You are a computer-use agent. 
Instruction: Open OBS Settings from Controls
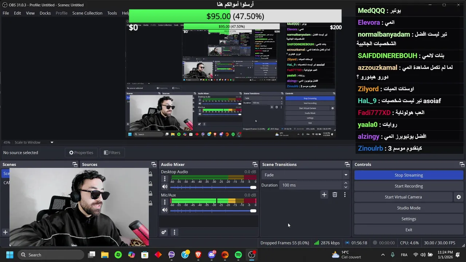coord(408,219)
